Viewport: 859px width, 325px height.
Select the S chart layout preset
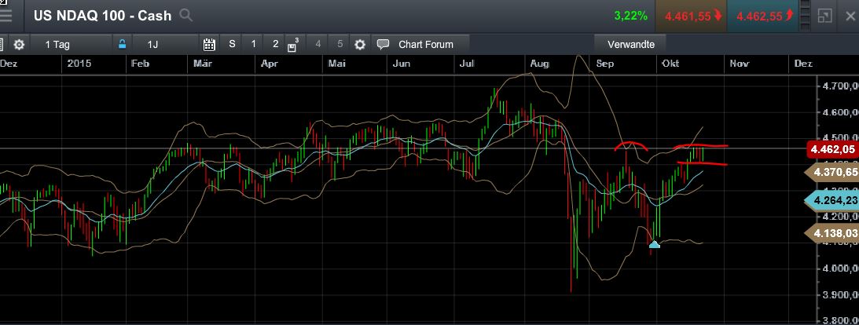pos(233,44)
